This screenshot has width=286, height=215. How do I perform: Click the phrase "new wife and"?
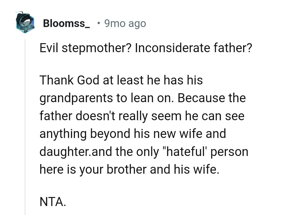point(194,134)
